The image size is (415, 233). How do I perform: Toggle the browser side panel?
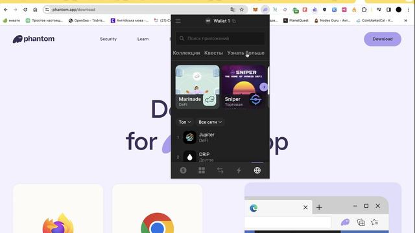pyautogui.click(x=388, y=10)
